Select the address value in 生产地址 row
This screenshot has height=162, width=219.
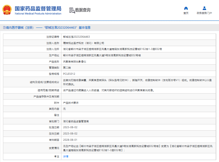tap(102, 55)
